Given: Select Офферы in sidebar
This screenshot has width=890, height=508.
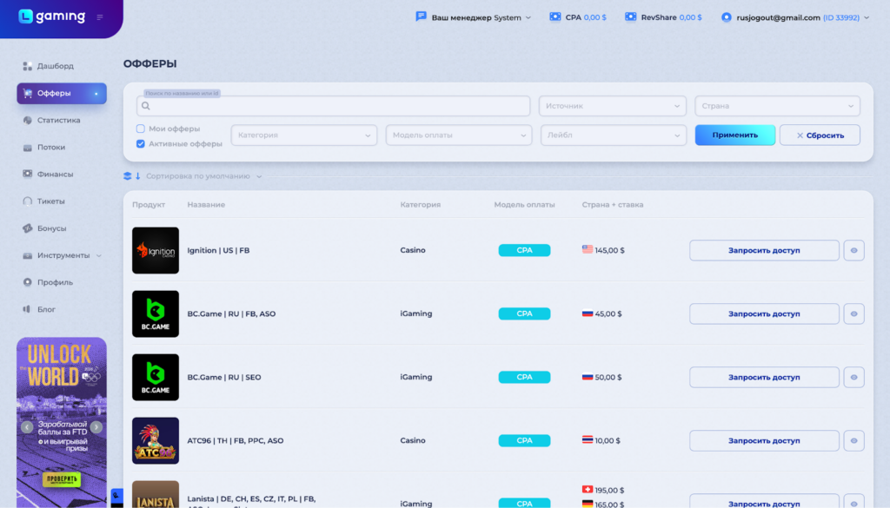Looking at the screenshot, I should [x=62, y=93].
